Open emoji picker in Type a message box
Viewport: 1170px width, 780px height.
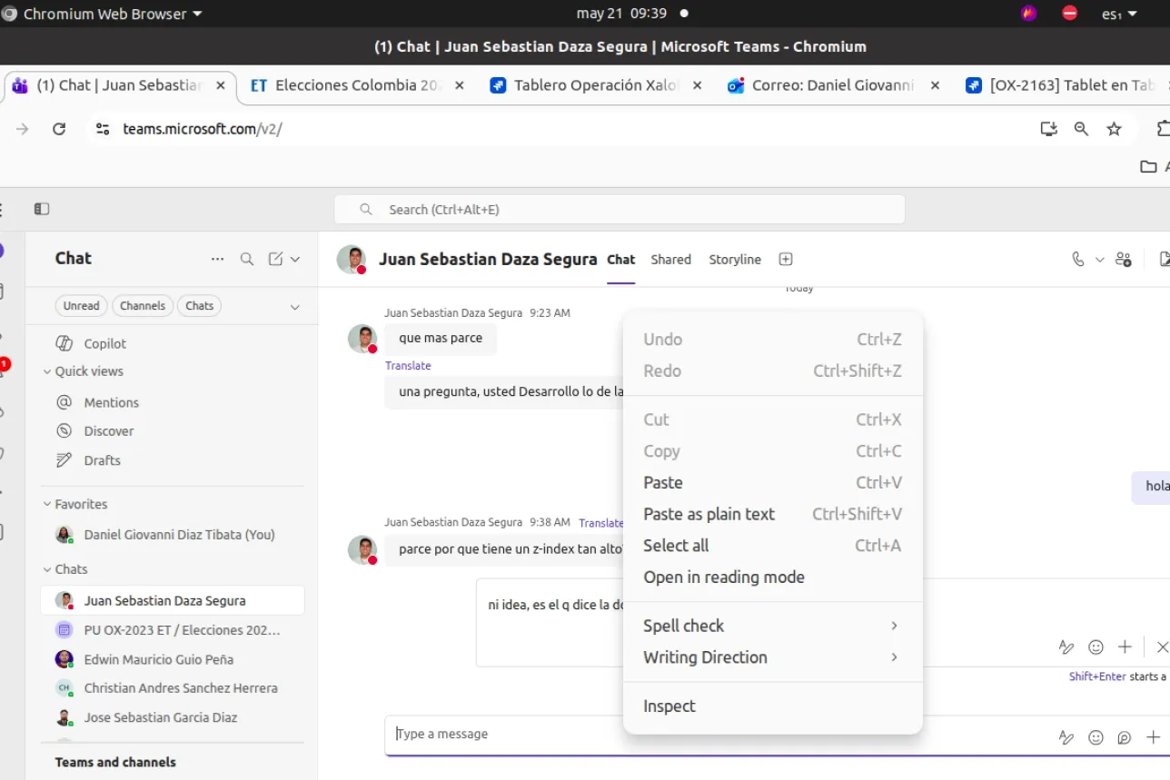click(1096, 737)
